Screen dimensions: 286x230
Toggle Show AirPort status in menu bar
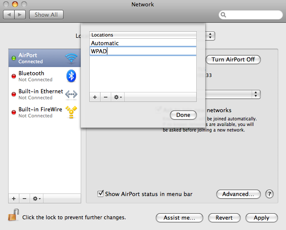(100, 194)
